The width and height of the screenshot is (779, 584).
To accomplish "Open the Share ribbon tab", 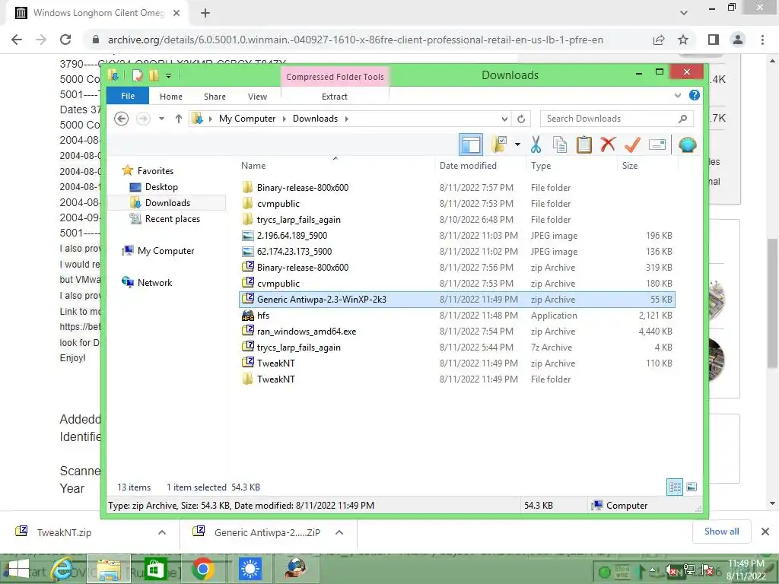I will point(215,97).
